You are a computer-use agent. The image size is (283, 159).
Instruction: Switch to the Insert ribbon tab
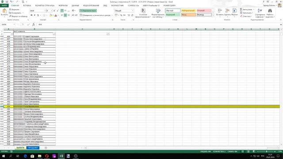click(x=27, y=6)
